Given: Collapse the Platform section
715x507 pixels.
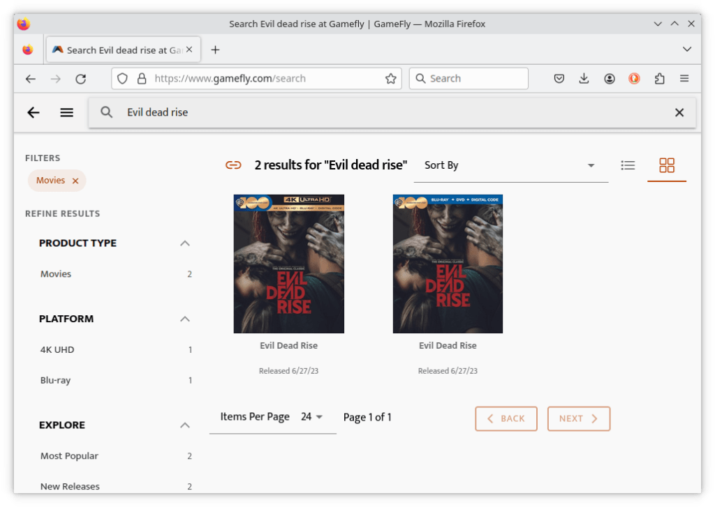Looking at the screenshot, I should (x=184, y=319).
